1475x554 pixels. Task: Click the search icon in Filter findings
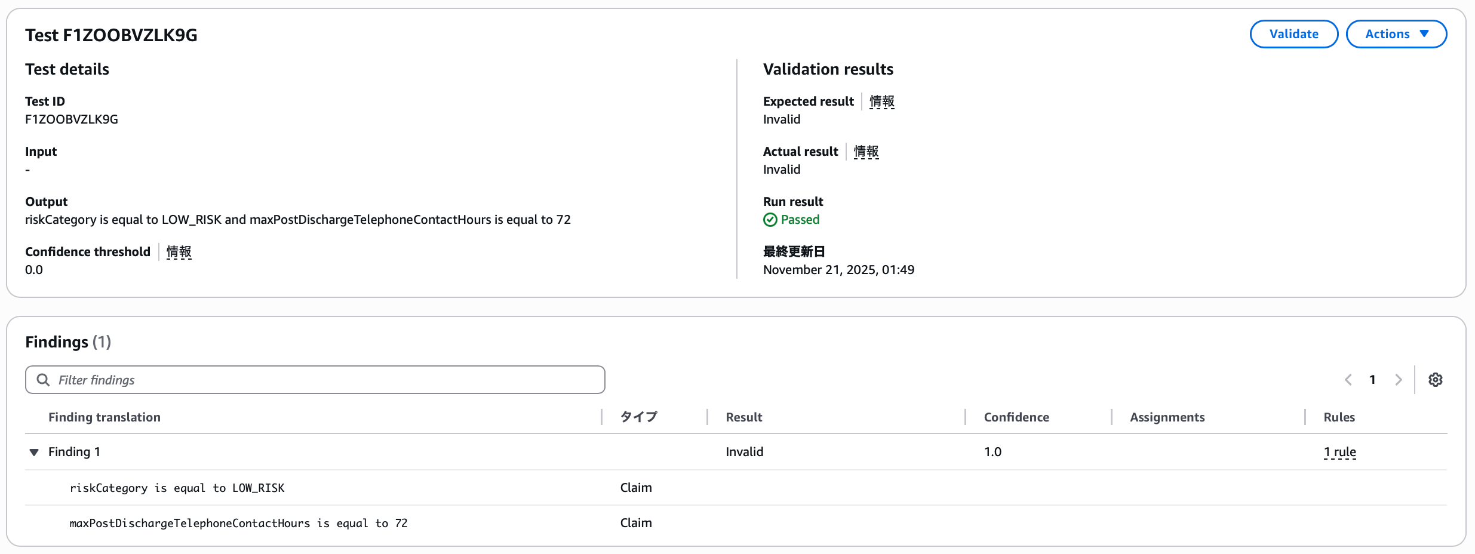tap(42, 380)
